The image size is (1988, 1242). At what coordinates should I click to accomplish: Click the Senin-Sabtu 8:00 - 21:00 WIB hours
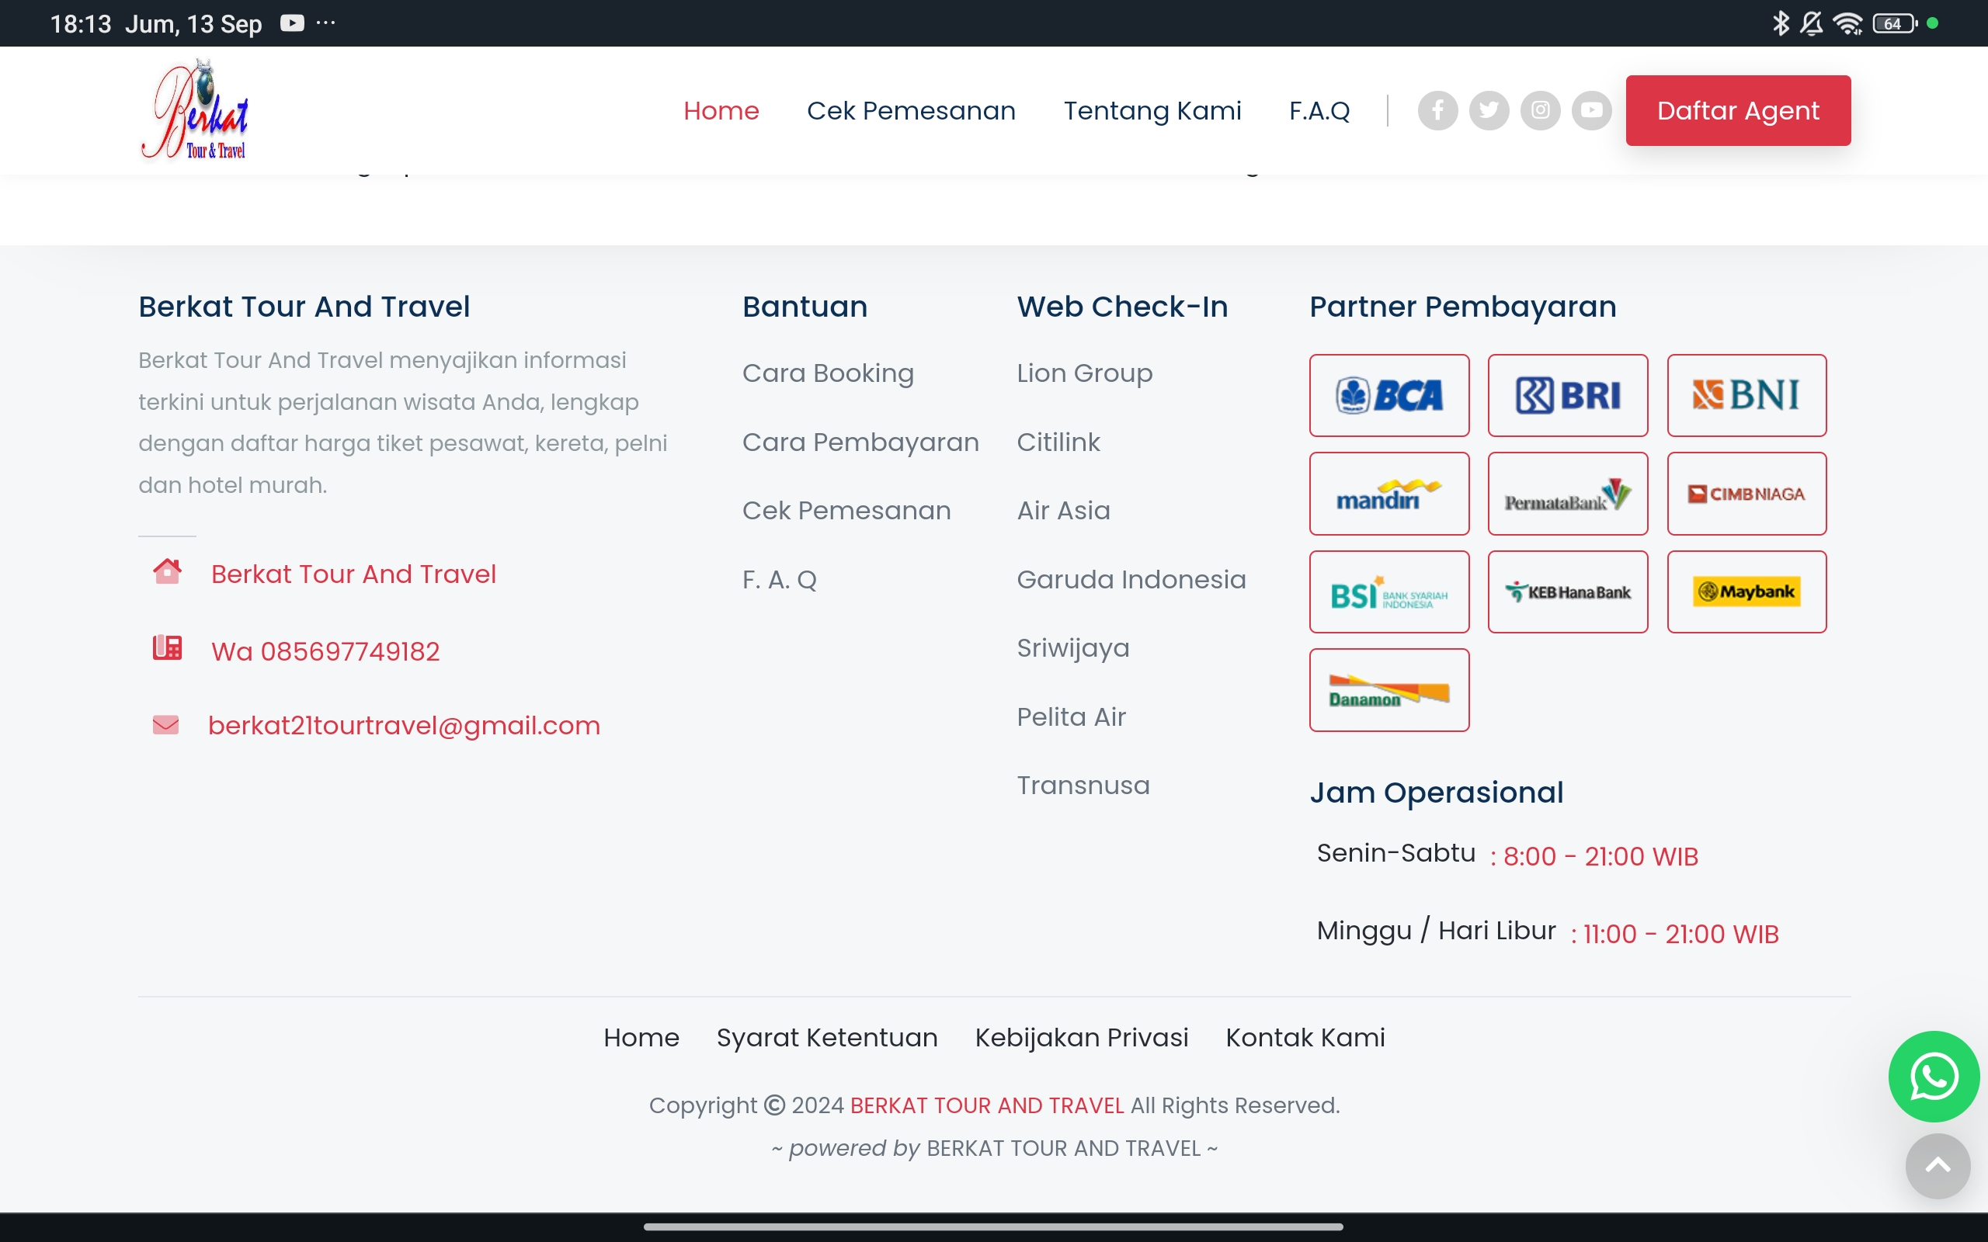(x=1507, y=855)
